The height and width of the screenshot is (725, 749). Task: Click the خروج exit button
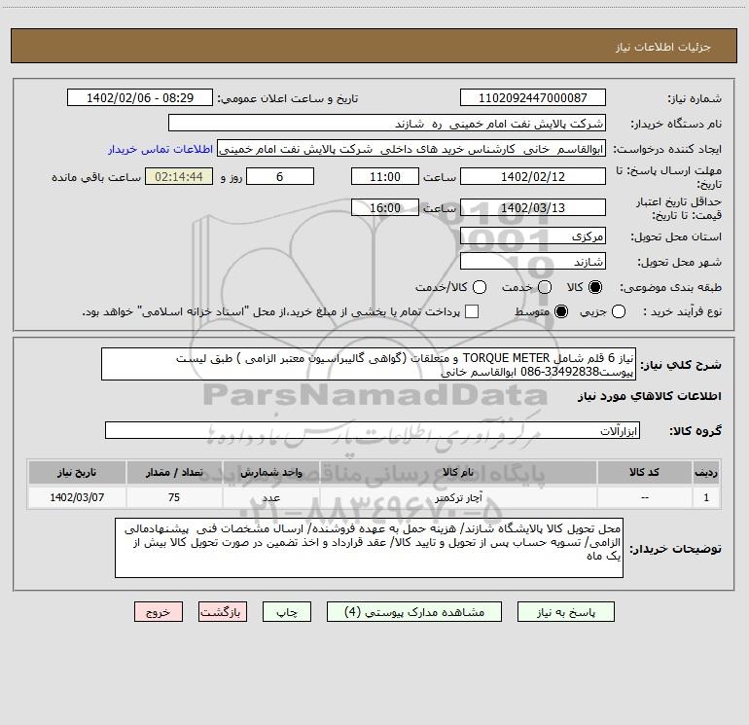[x=159, y=612]
